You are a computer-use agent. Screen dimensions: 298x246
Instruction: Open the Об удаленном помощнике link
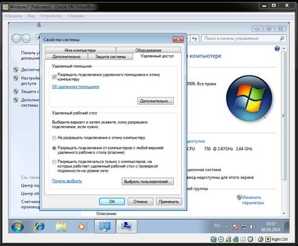click(x=76, y=87)
